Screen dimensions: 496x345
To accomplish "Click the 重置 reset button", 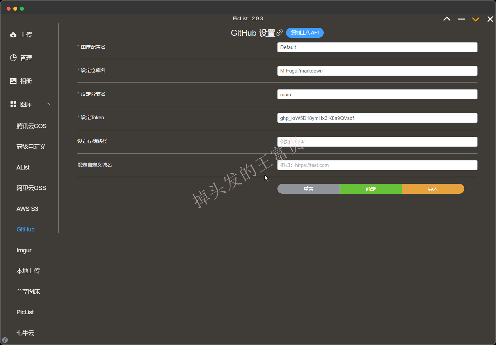I will click(x=309, y=189).
